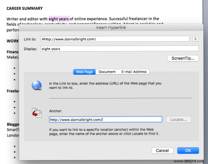Image resolution: width=208 pixels, height=164 pixels.
Task: Confirm the hyperlink with OK
Action: [188, 151]
